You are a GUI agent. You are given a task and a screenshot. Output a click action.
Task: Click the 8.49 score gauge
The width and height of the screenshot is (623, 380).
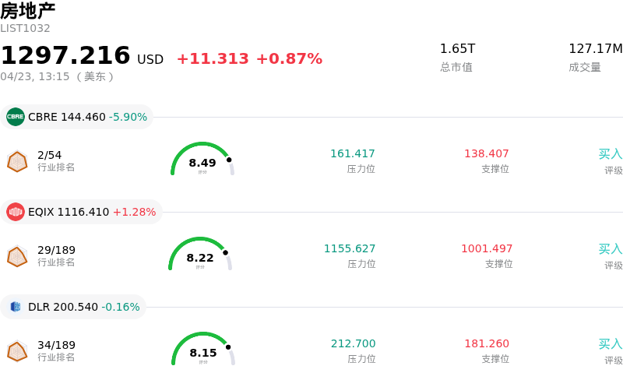coord(202,160)
